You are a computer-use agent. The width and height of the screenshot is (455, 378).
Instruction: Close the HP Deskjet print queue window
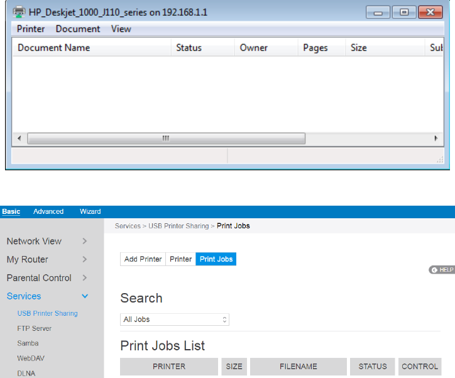coord(430,12)
